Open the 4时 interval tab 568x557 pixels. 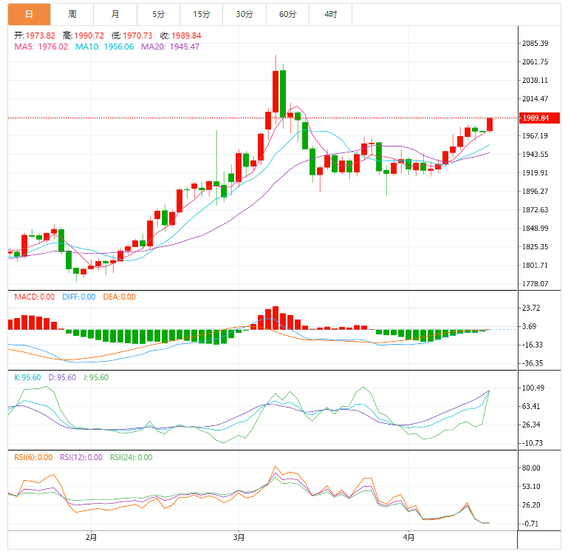pos(330,15)
